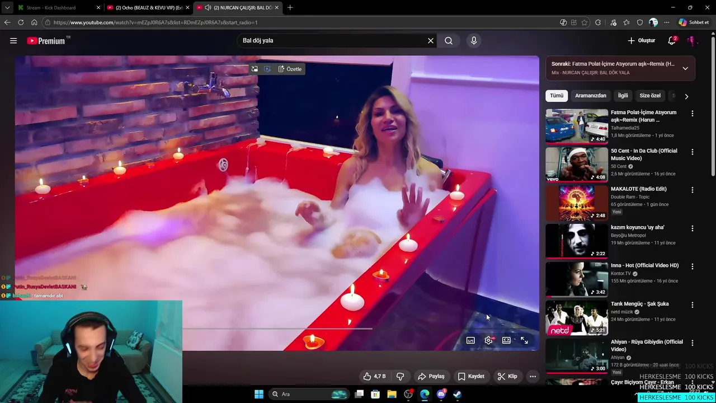
Task: Open Discord from the taskbar
Action: click(441, 394)
